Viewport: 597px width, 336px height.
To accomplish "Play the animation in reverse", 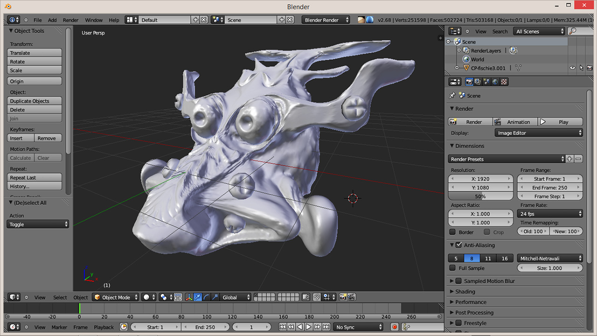I will coord(300,327).
